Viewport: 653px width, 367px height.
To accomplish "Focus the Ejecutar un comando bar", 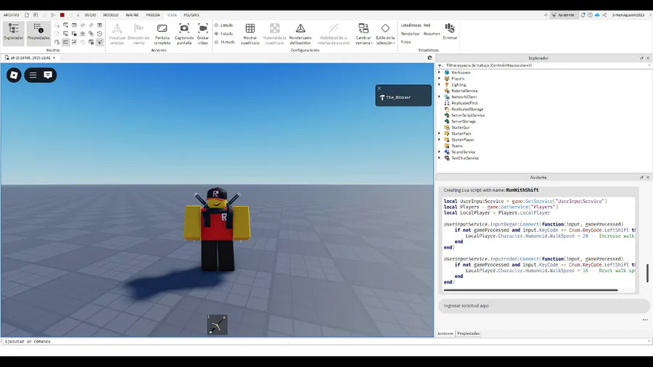I will (x=325, y=341).
